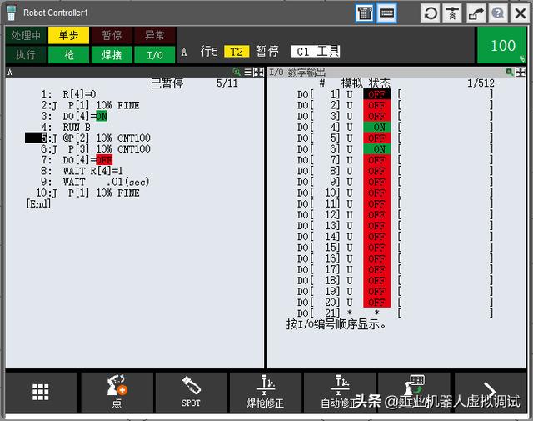Screen dimensions: 533x421
Task: Select line 8 WAIT R[4]=1
Action: click(x=82, y=171)
